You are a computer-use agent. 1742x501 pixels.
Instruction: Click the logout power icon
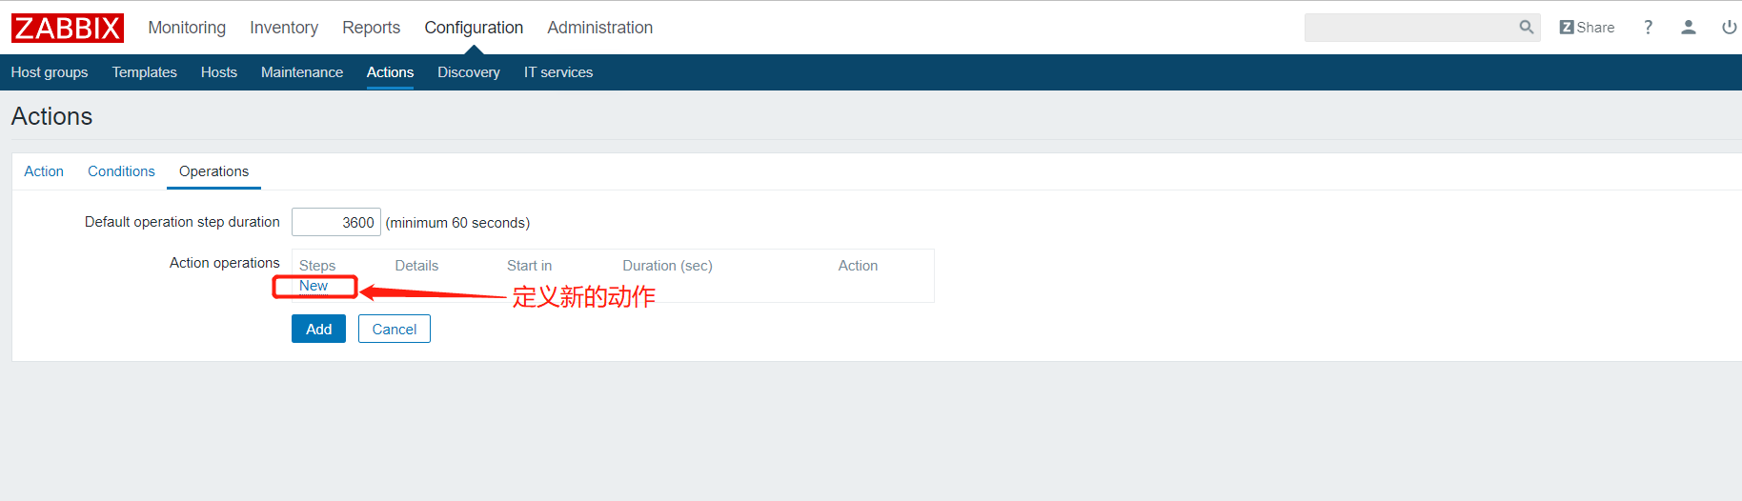pyautogui.click(x=1729, y=28)
